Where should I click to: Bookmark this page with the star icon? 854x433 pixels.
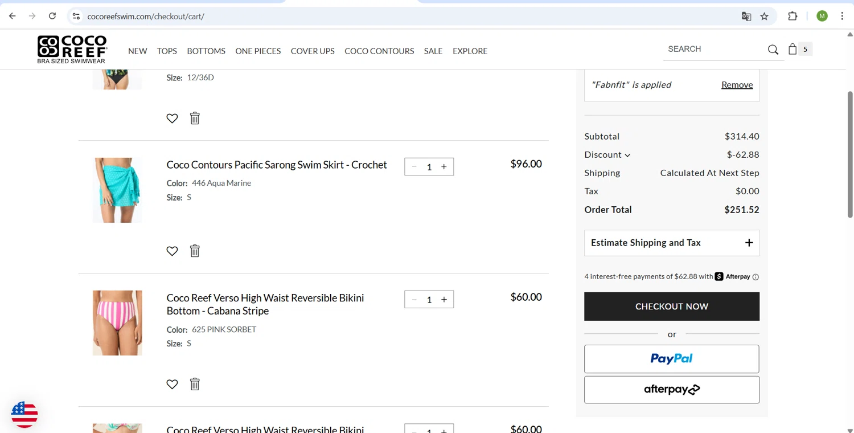[765, 17]
